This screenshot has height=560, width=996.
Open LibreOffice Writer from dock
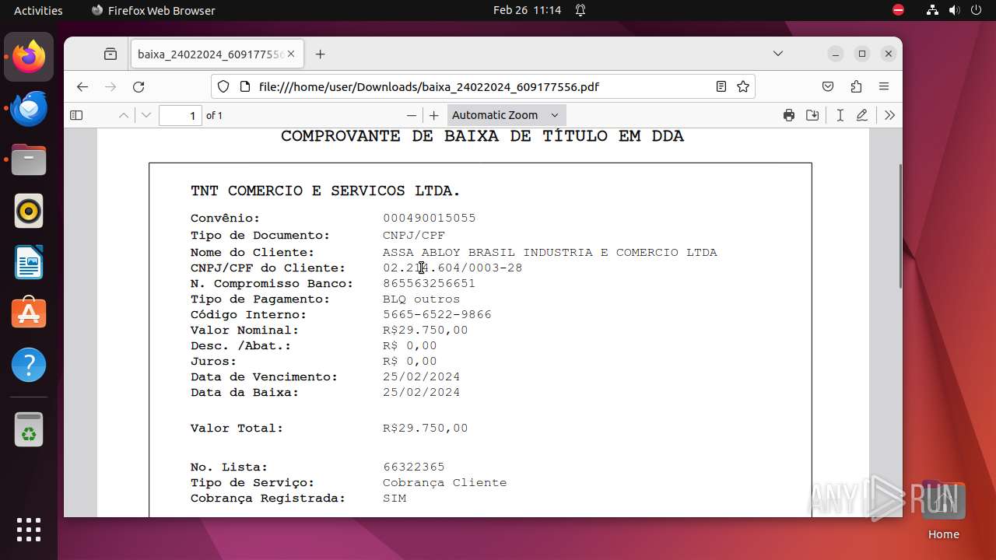[29, 262]
